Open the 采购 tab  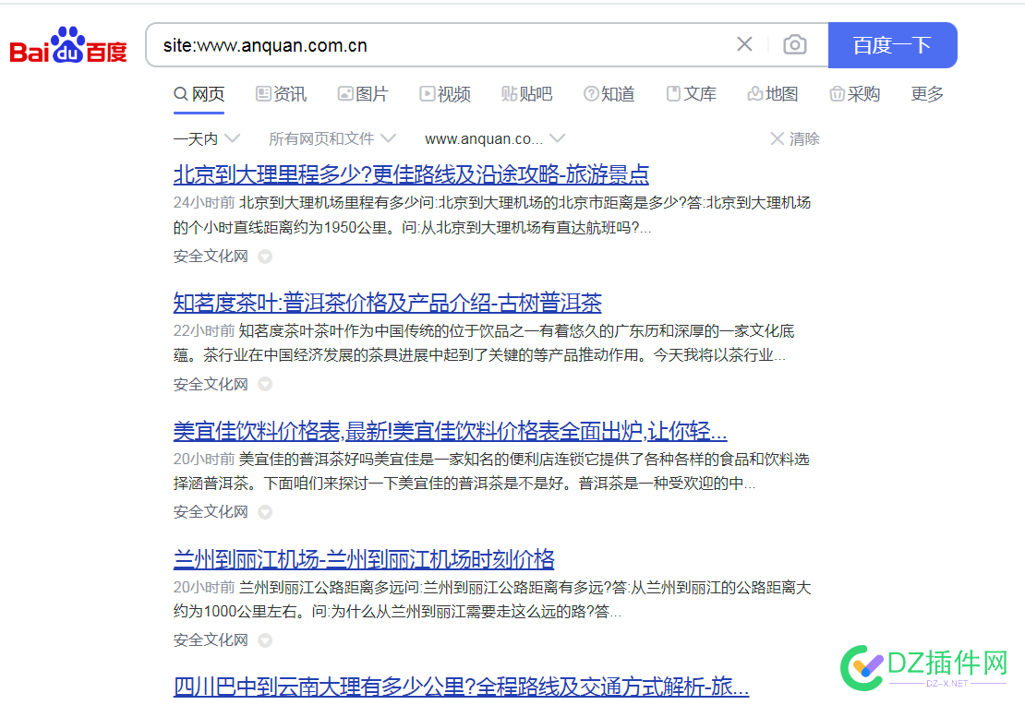pyautogui.click(x=854, y=94)
